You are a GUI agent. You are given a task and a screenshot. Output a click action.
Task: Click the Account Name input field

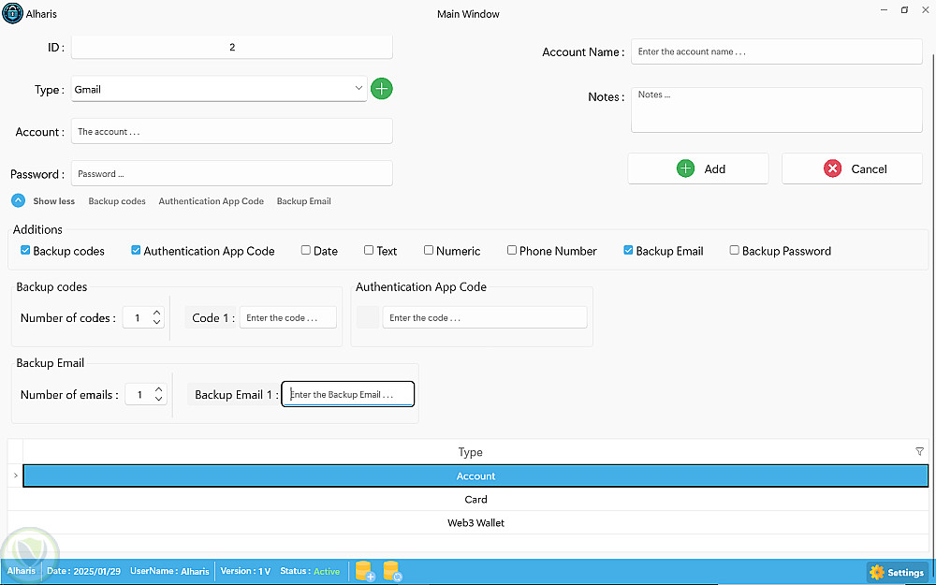click(x=777, y=51)
